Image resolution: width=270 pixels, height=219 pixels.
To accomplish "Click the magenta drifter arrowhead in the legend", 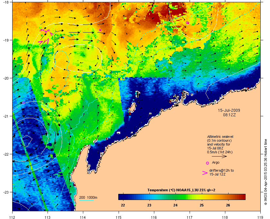I will [x=205, y=173].
